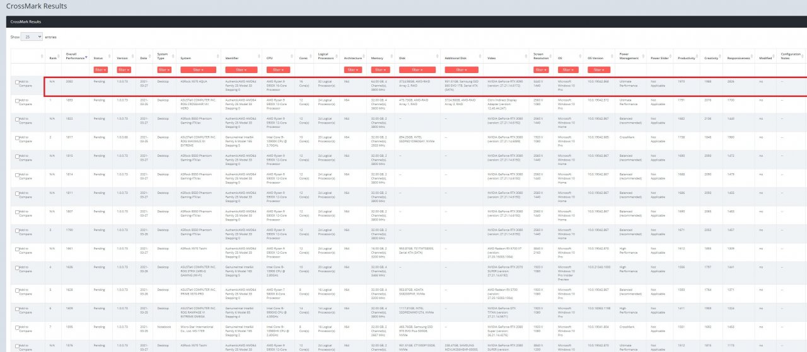Enable Add to Compare for rank 2 Intel row
The height and width of the screenshot is (352, 807).
click(17, 136)
